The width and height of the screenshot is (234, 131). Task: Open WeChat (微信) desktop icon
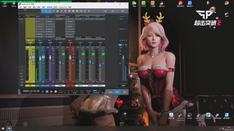tap(134, 4)
